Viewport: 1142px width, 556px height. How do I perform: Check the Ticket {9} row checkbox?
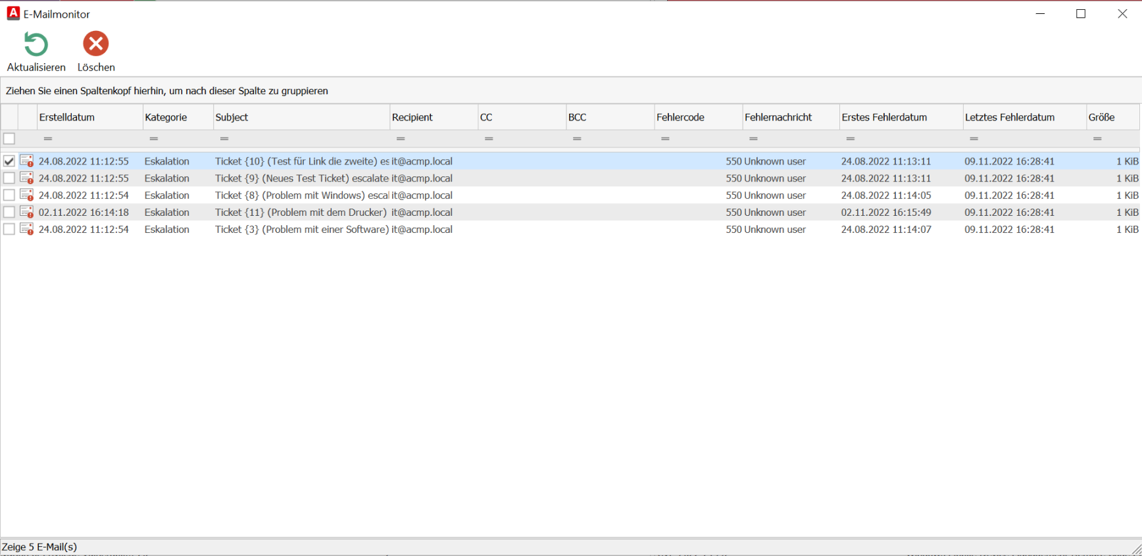(x=9, y=178)
